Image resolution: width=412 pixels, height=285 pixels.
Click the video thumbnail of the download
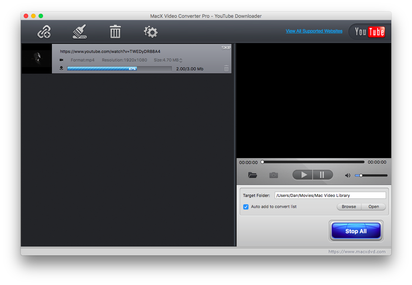pyautogui.click(x=37, y=58)
